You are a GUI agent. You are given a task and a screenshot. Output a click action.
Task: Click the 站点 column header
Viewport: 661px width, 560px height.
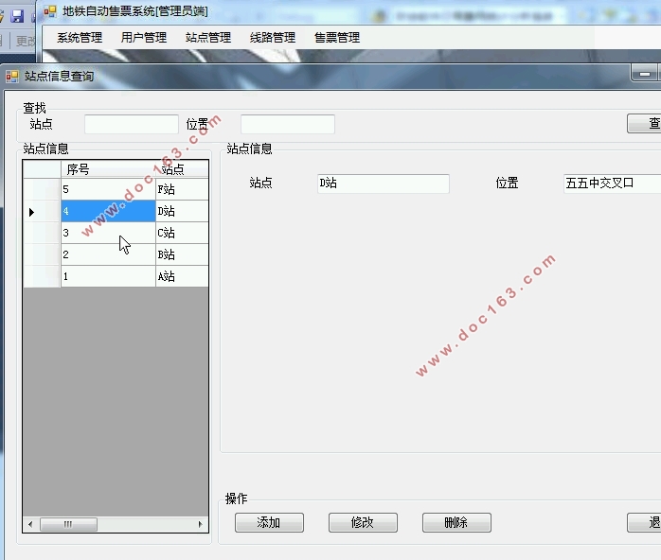pos(182,169)
